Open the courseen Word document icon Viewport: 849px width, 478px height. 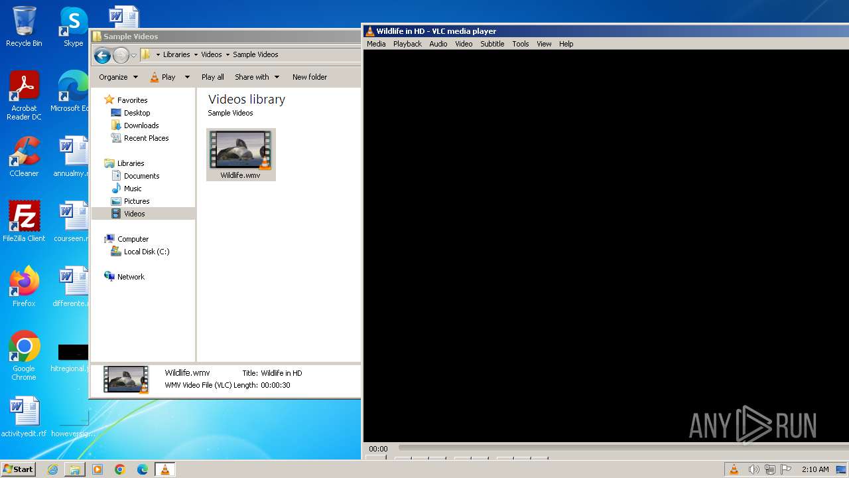(72, 222)
